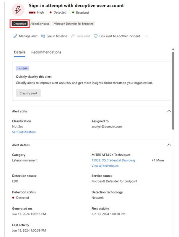
Task: Select the See in timeline icon
Action: click(43, 36)
